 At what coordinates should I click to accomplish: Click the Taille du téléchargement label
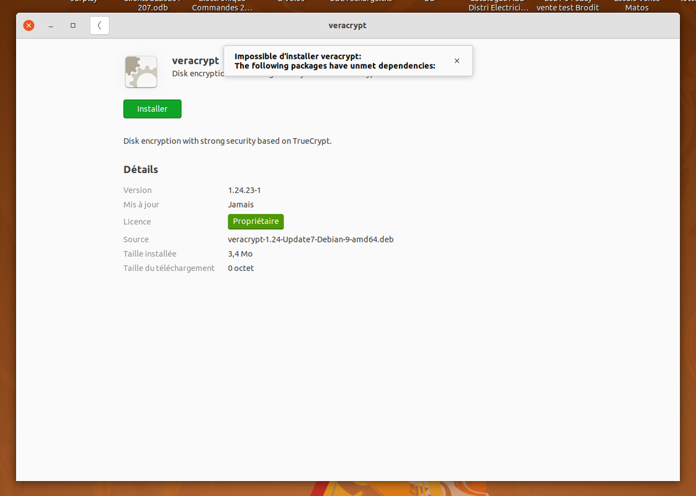point(169,268)
